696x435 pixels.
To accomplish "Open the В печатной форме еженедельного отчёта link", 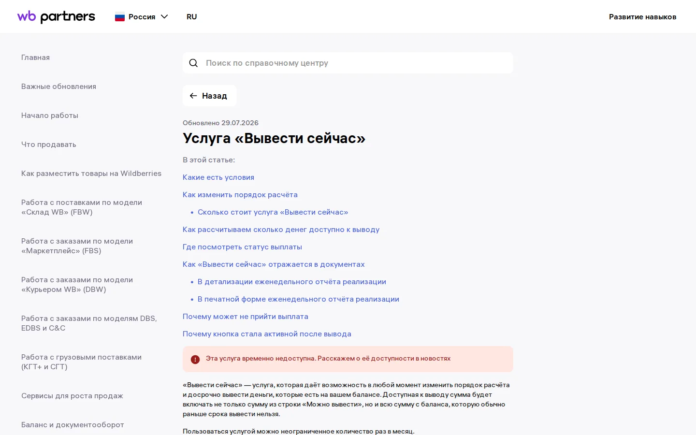I will coord(298,299).
